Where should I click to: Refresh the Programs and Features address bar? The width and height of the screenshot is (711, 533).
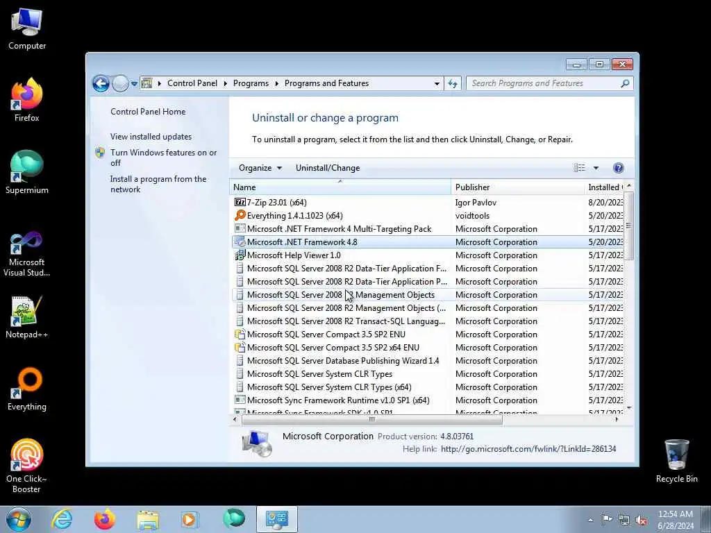[x=453, y=83]
